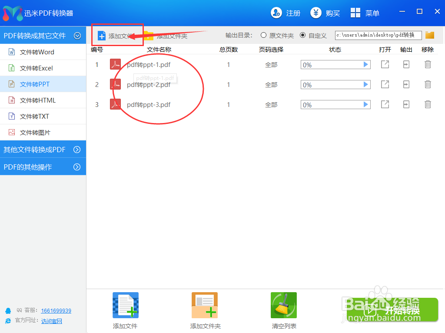Open file icon for pdf转ppt-2.pdf row

point(385,84)
